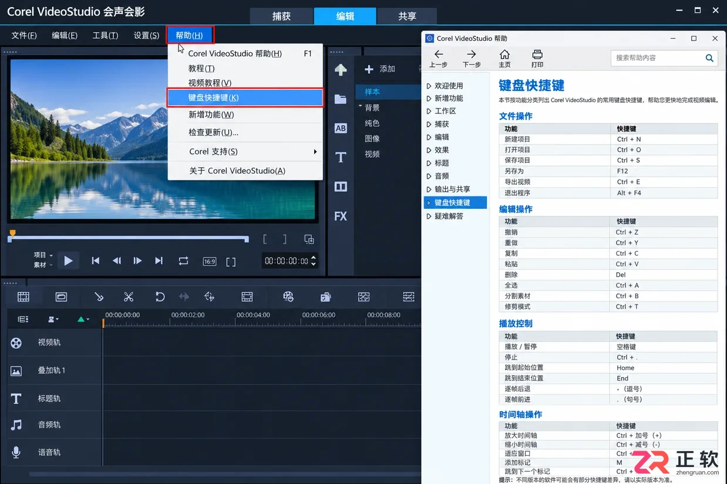This screenshot has width=727, height=484.
Task: Click the video track film reel icon
Action: point(16,343)
